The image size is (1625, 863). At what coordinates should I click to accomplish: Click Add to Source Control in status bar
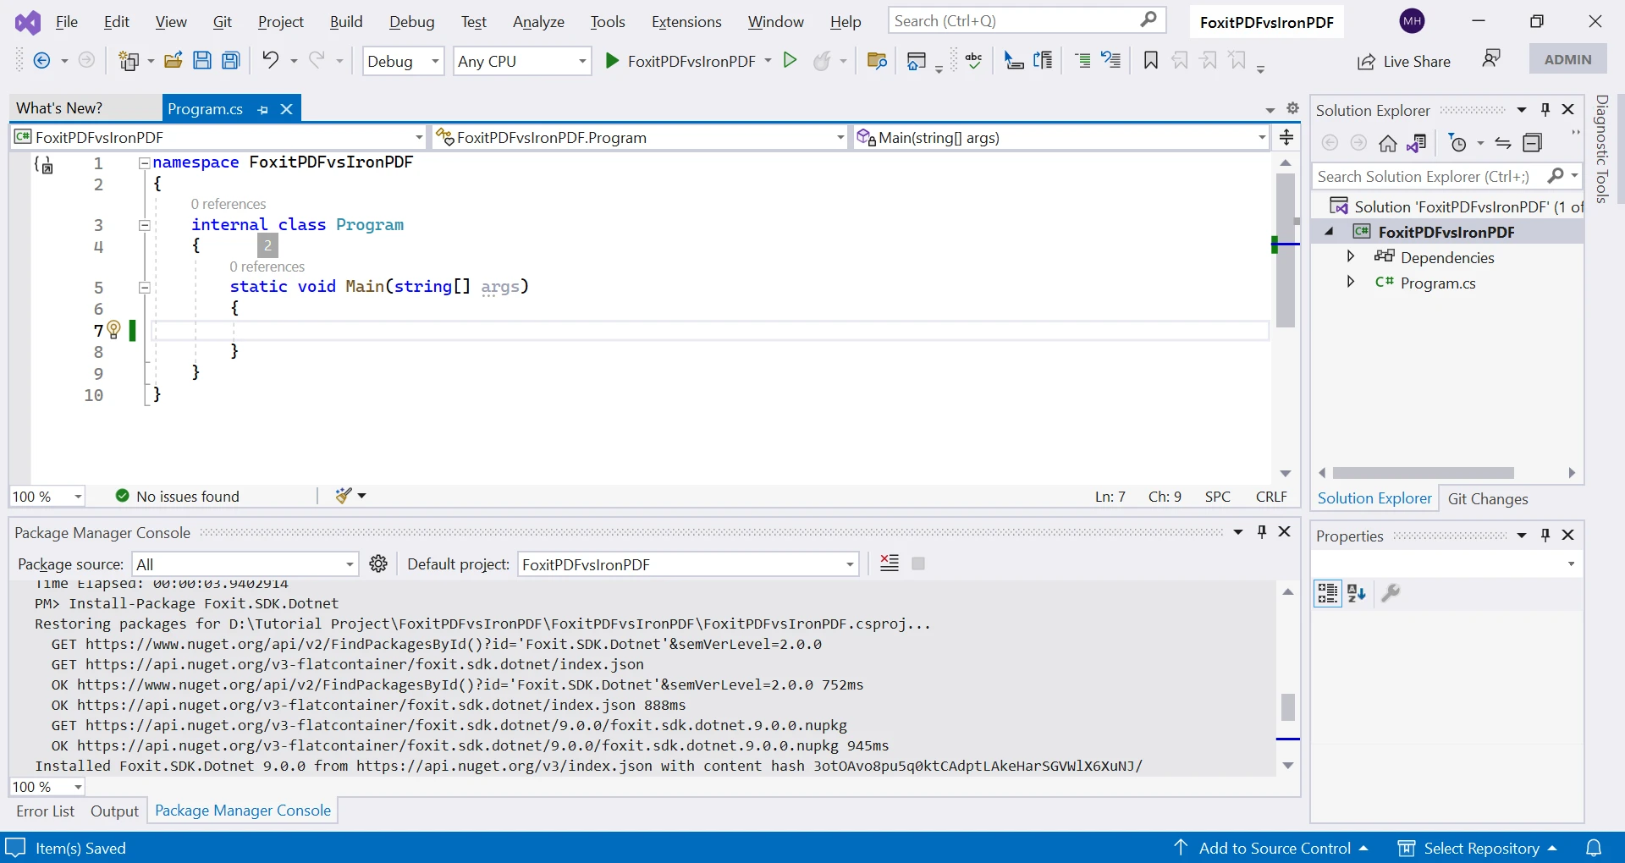point(1271,848)
